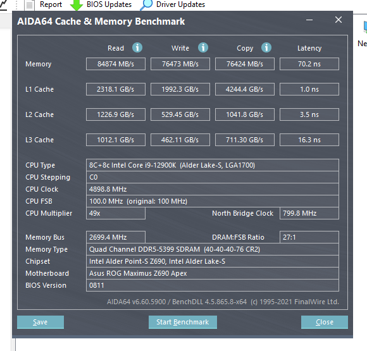Click the Write column info icon
The image size is (367, 351).
203,47
